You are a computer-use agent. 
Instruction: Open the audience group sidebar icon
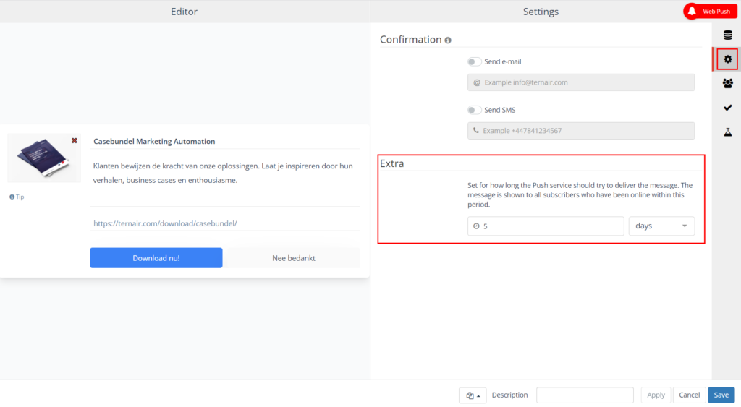[727, 83]
